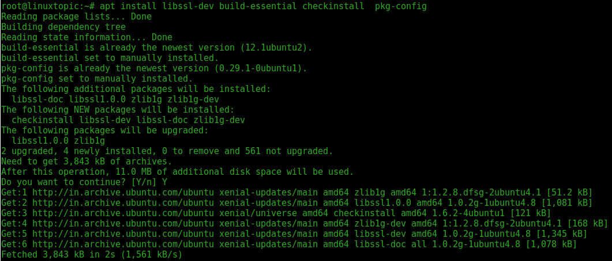Viewport: 612px width, 261px height.
Task: Click the 'Fetched 3,843 kB' line
Action: pyautogui.click(x=92, y=255)
